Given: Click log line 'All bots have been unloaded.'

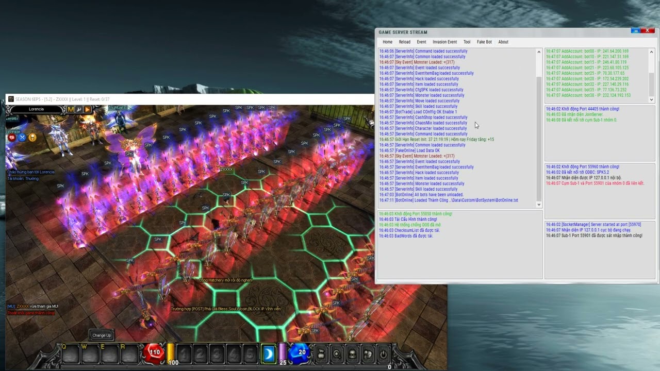Looking at the screenshot, I should pyautogui.click(x=421, y=195).
